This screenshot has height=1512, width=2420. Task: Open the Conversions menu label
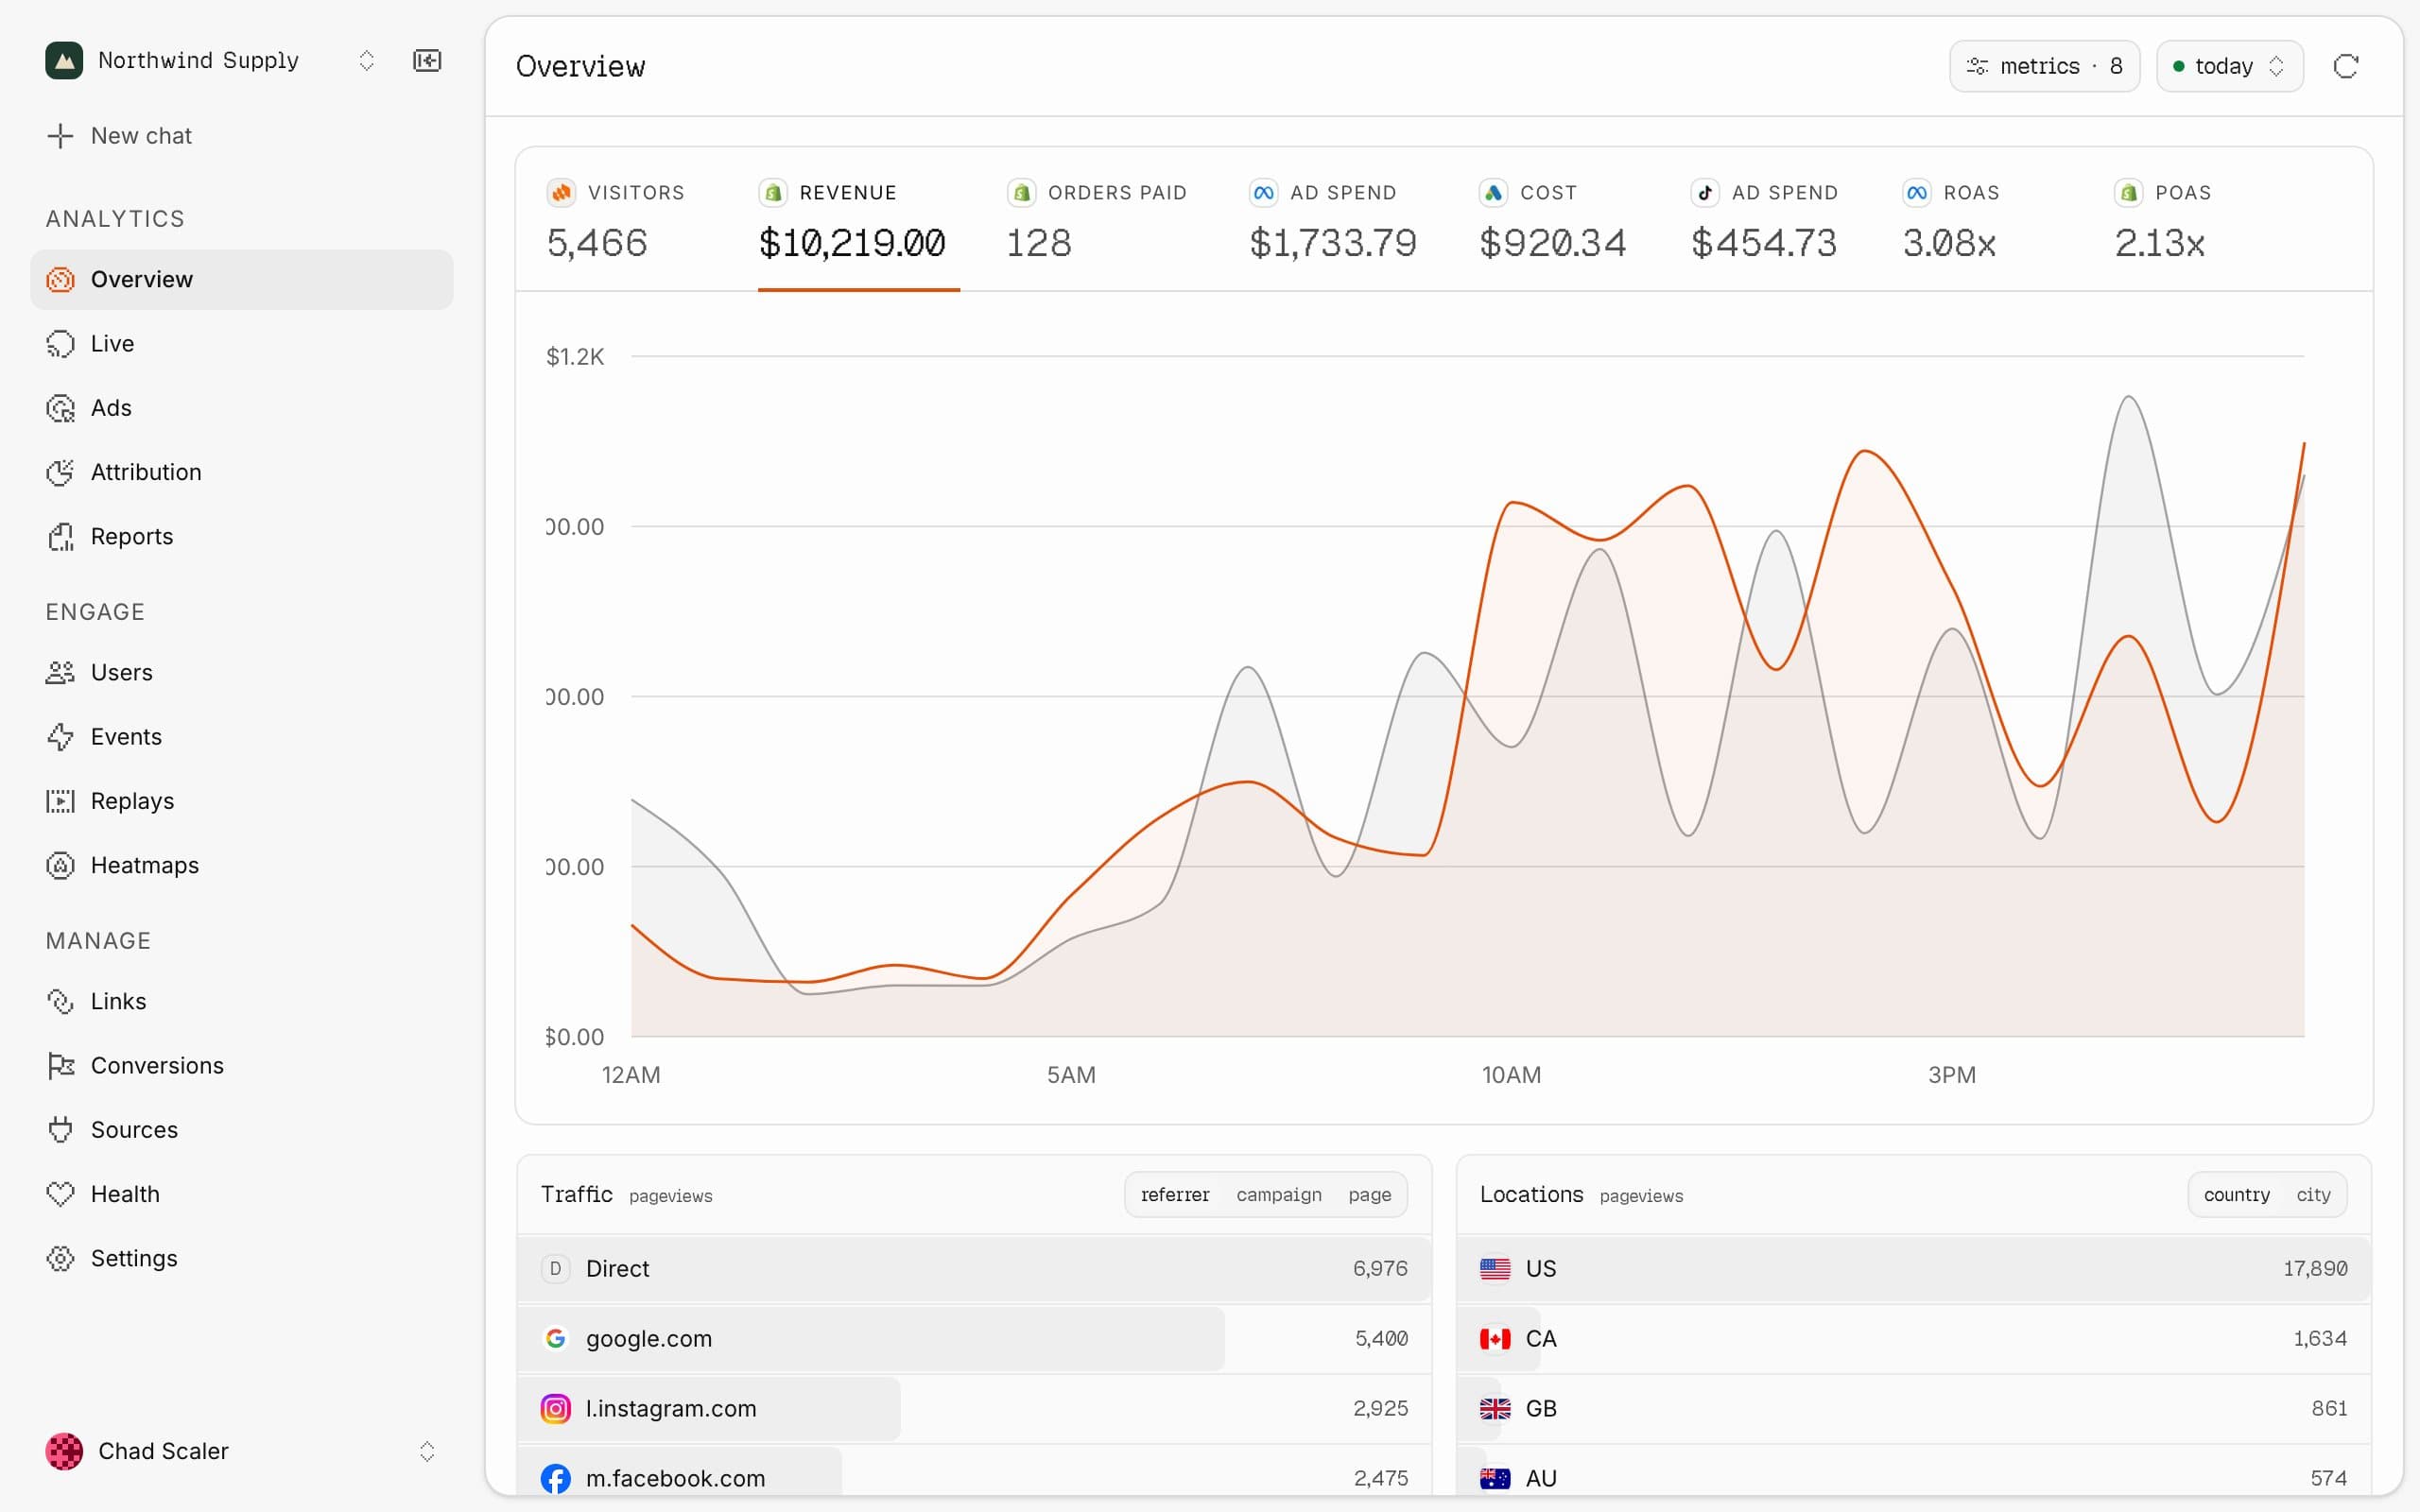click(157, 1066)
